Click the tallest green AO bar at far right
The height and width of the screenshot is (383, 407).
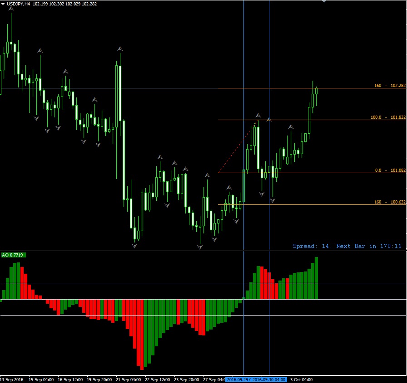tap(316, 278)
